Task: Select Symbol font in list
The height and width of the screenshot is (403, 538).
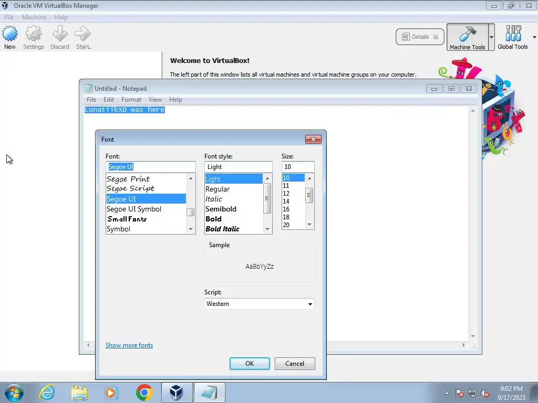Action: coord(146,229)
